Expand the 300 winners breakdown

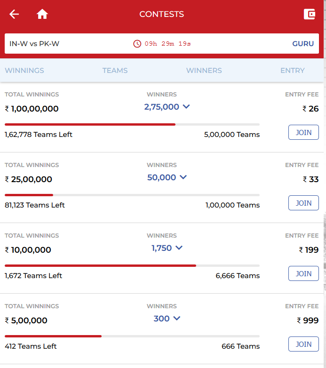click(x=167, y=319)
